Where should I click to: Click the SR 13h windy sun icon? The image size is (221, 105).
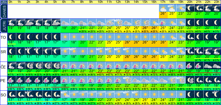pyautogui.click(x=127, y=51)
